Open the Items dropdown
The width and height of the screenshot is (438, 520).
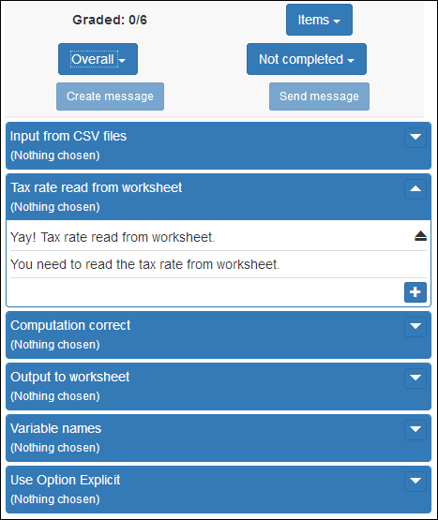[x=319, y=20]
